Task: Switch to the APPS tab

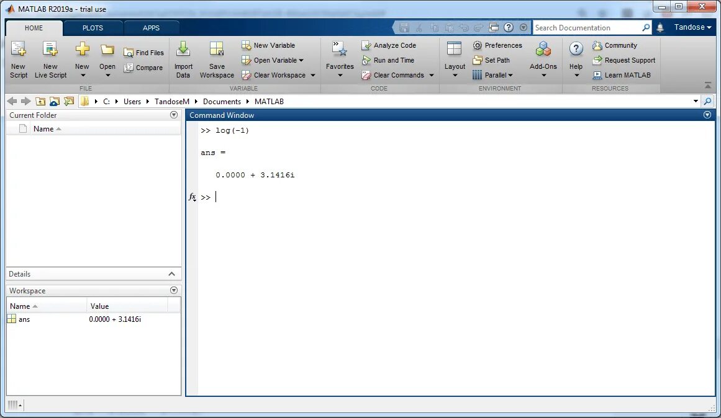Action: click(151, 28)
